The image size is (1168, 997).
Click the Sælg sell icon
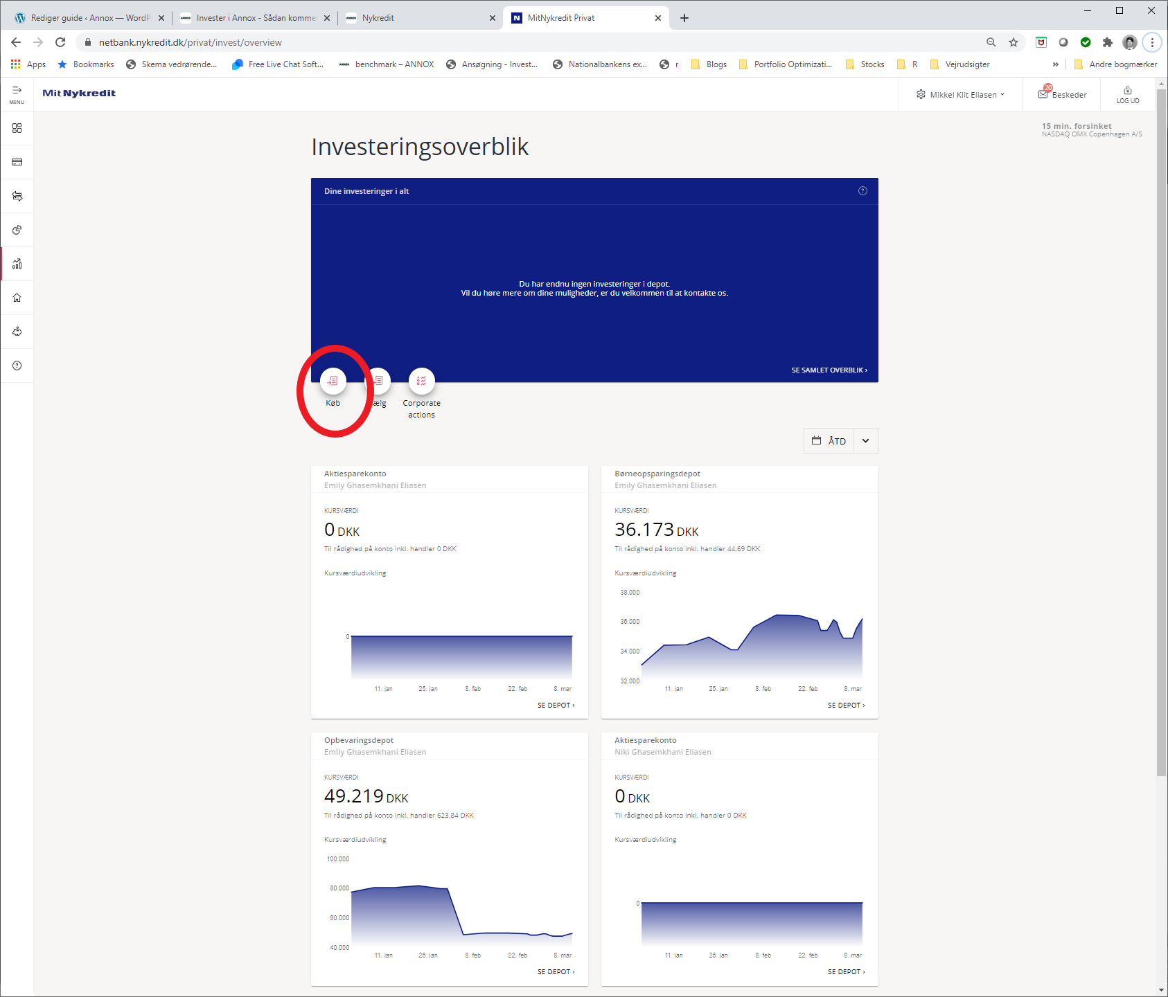pos(378,381)
